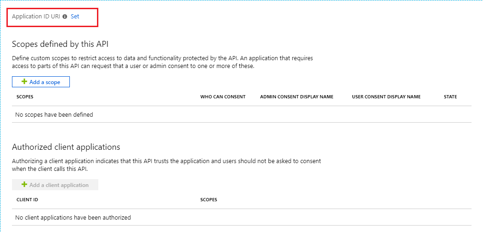This screenshot has width=483, height=232.
Task: Click the 'Authorized client applications' heading
Action: (66, 147)
